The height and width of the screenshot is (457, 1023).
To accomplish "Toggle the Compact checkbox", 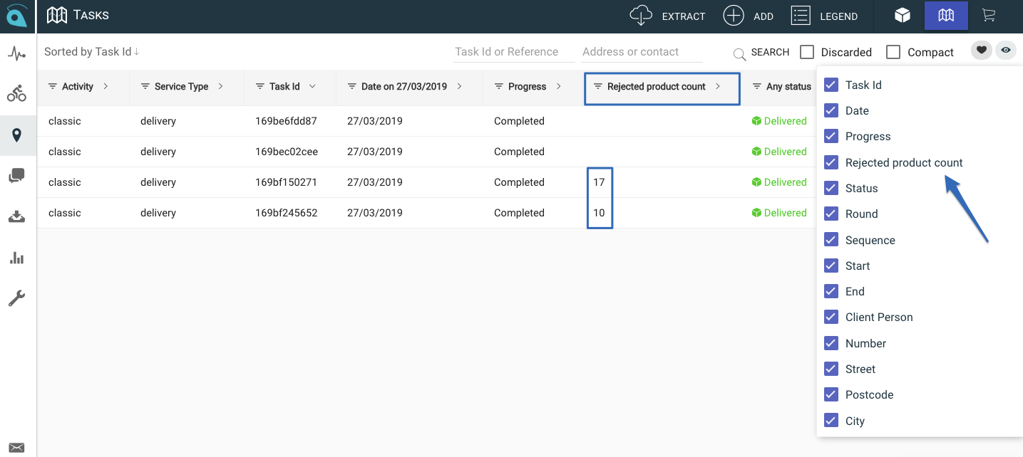I will (x=893, y=52).
